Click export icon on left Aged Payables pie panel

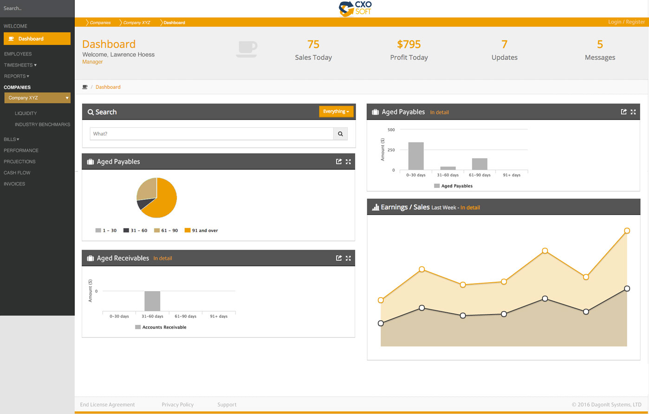click(339, 162)
